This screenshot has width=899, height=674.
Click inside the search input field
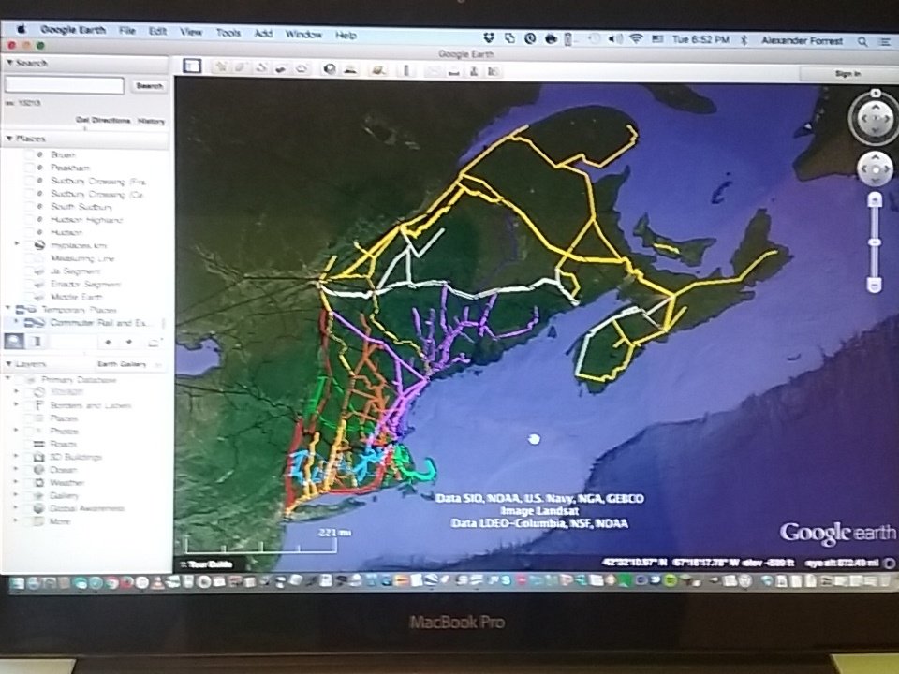(x=65, y=85)
